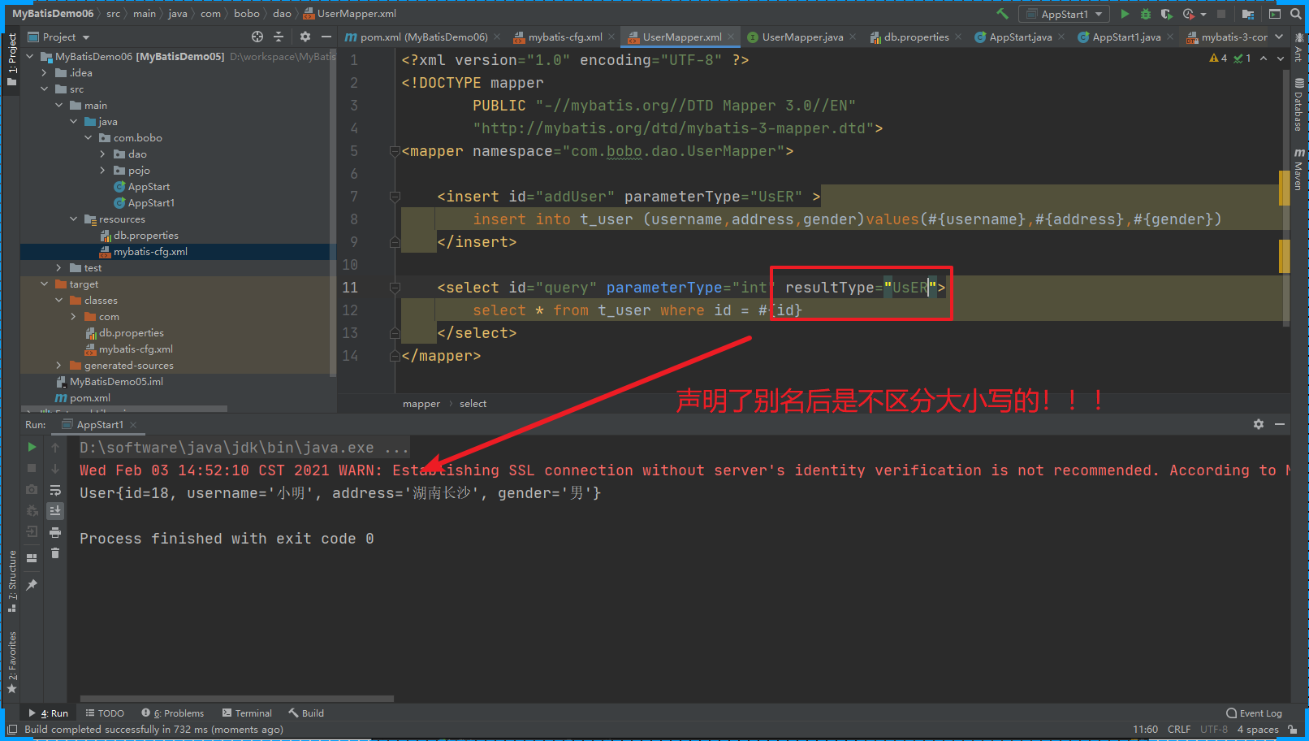Go to previous highlighted error arrow

[1264, 58]
